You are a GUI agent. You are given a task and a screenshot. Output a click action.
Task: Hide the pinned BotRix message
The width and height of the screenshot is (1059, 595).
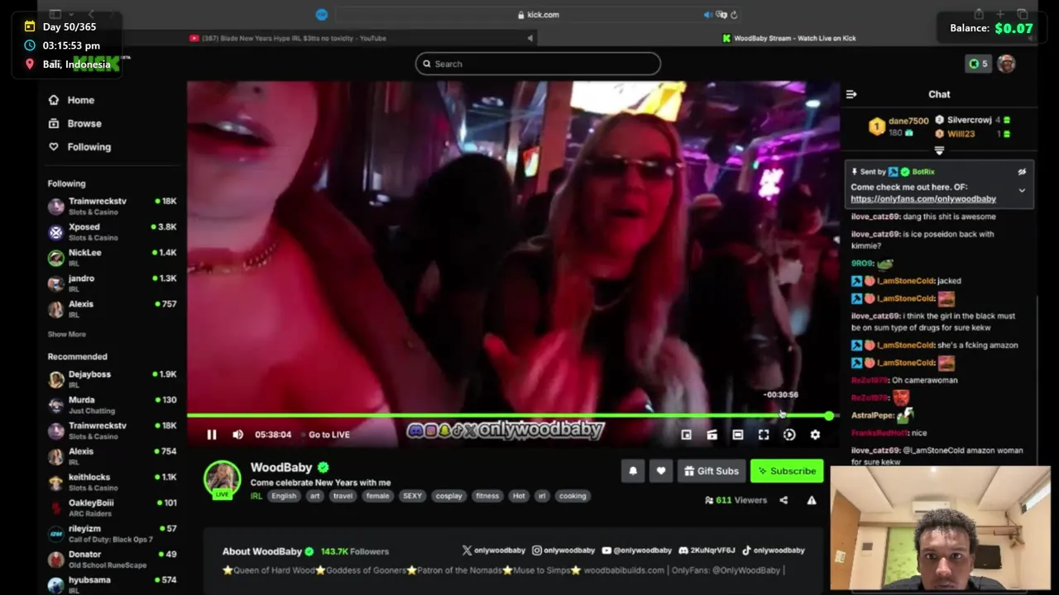point(1022,172)
